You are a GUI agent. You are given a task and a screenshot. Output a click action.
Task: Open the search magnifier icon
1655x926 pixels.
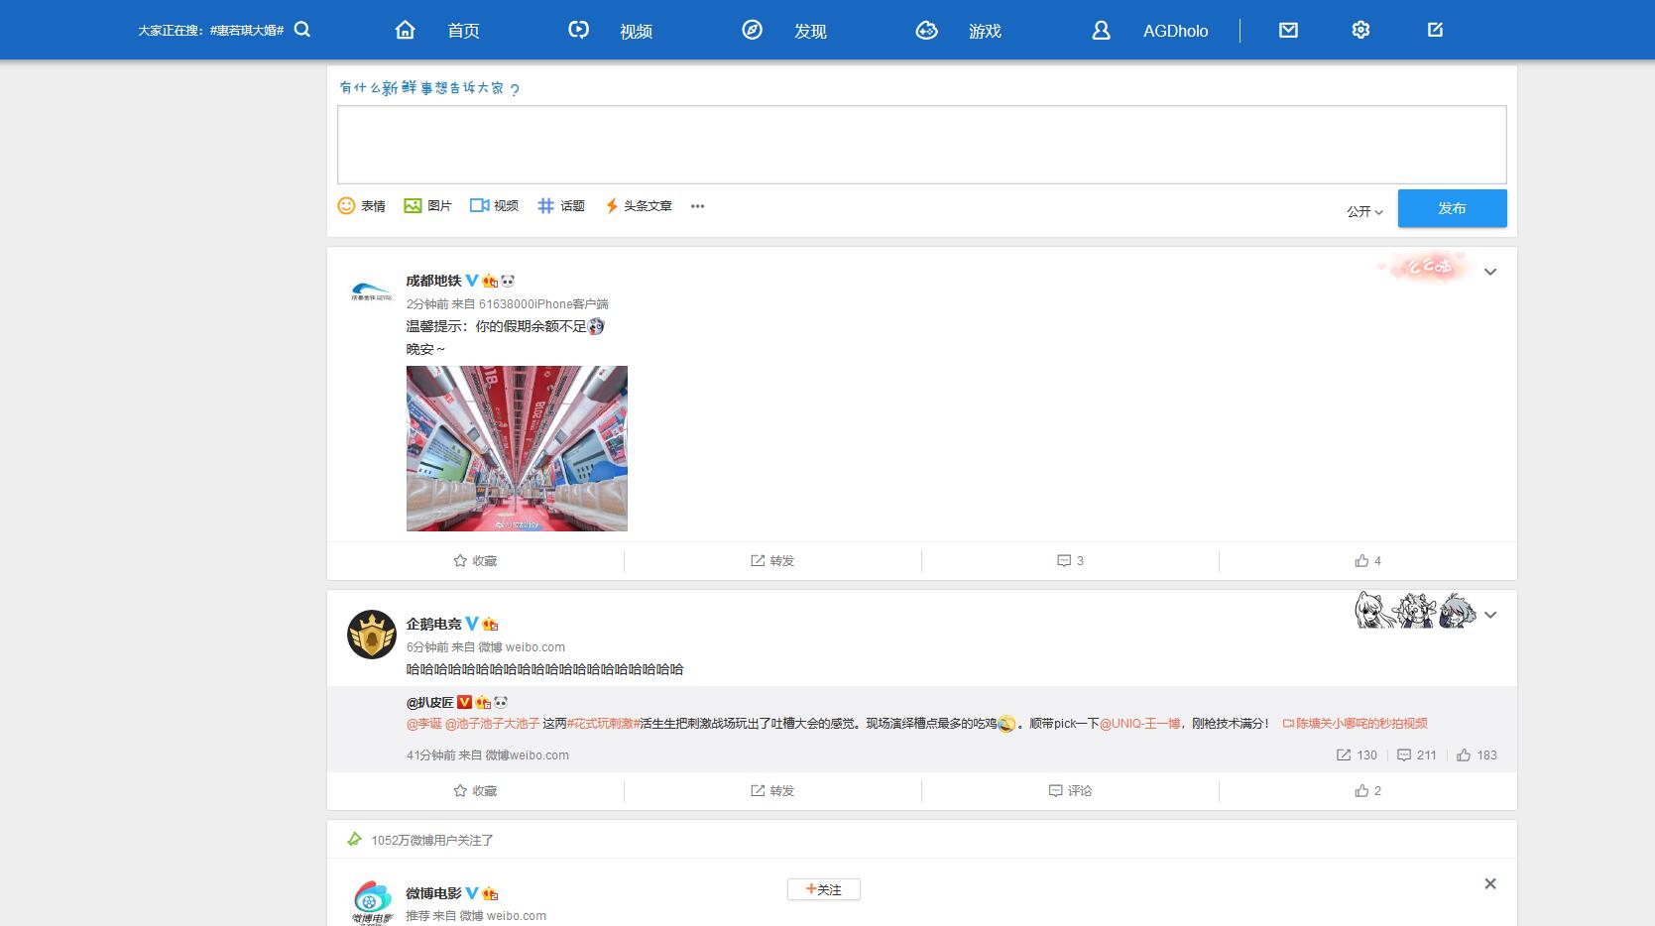302,30
